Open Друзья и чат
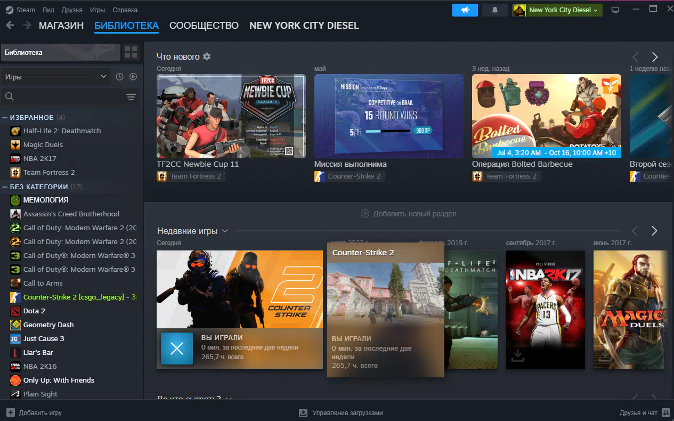 click(645, 412)
